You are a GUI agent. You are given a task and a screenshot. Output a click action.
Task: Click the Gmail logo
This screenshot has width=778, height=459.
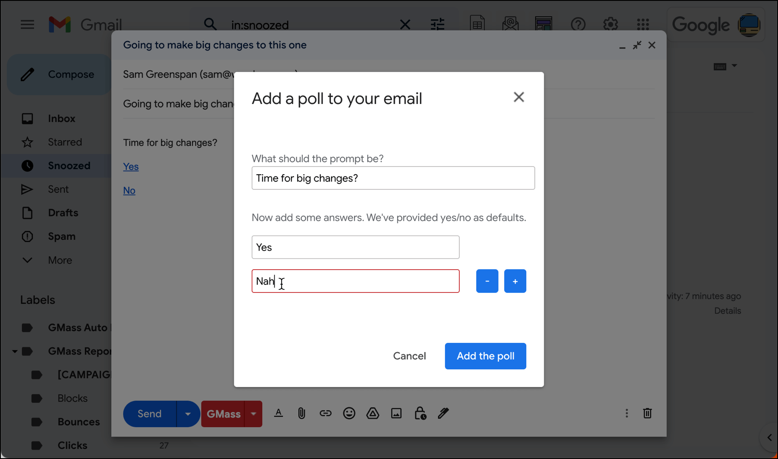[85, 25]
